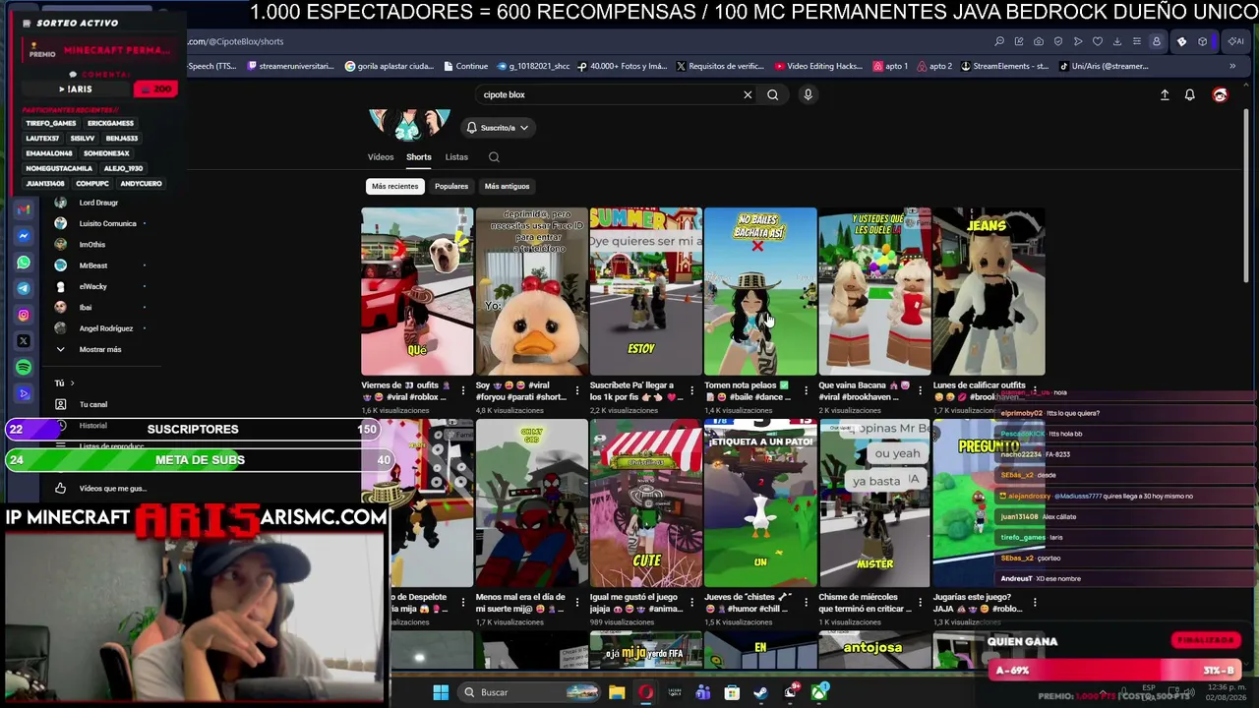Open Xbox app from the taskbar
Viewport: 1259px width, 708px height.
point(818,692)
